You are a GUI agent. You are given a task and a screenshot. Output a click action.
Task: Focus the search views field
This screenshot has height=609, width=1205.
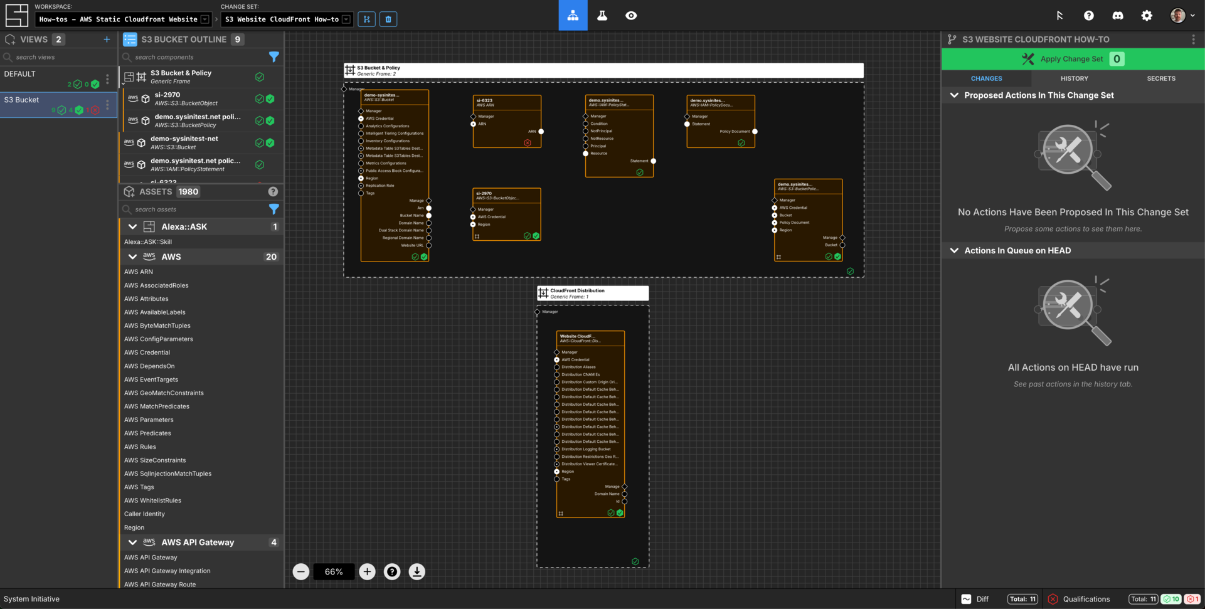click(60, 57)
